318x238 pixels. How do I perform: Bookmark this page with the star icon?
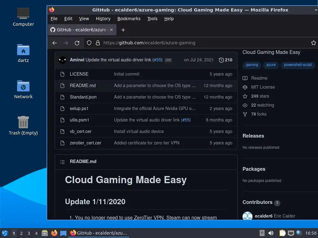[314, 43]
